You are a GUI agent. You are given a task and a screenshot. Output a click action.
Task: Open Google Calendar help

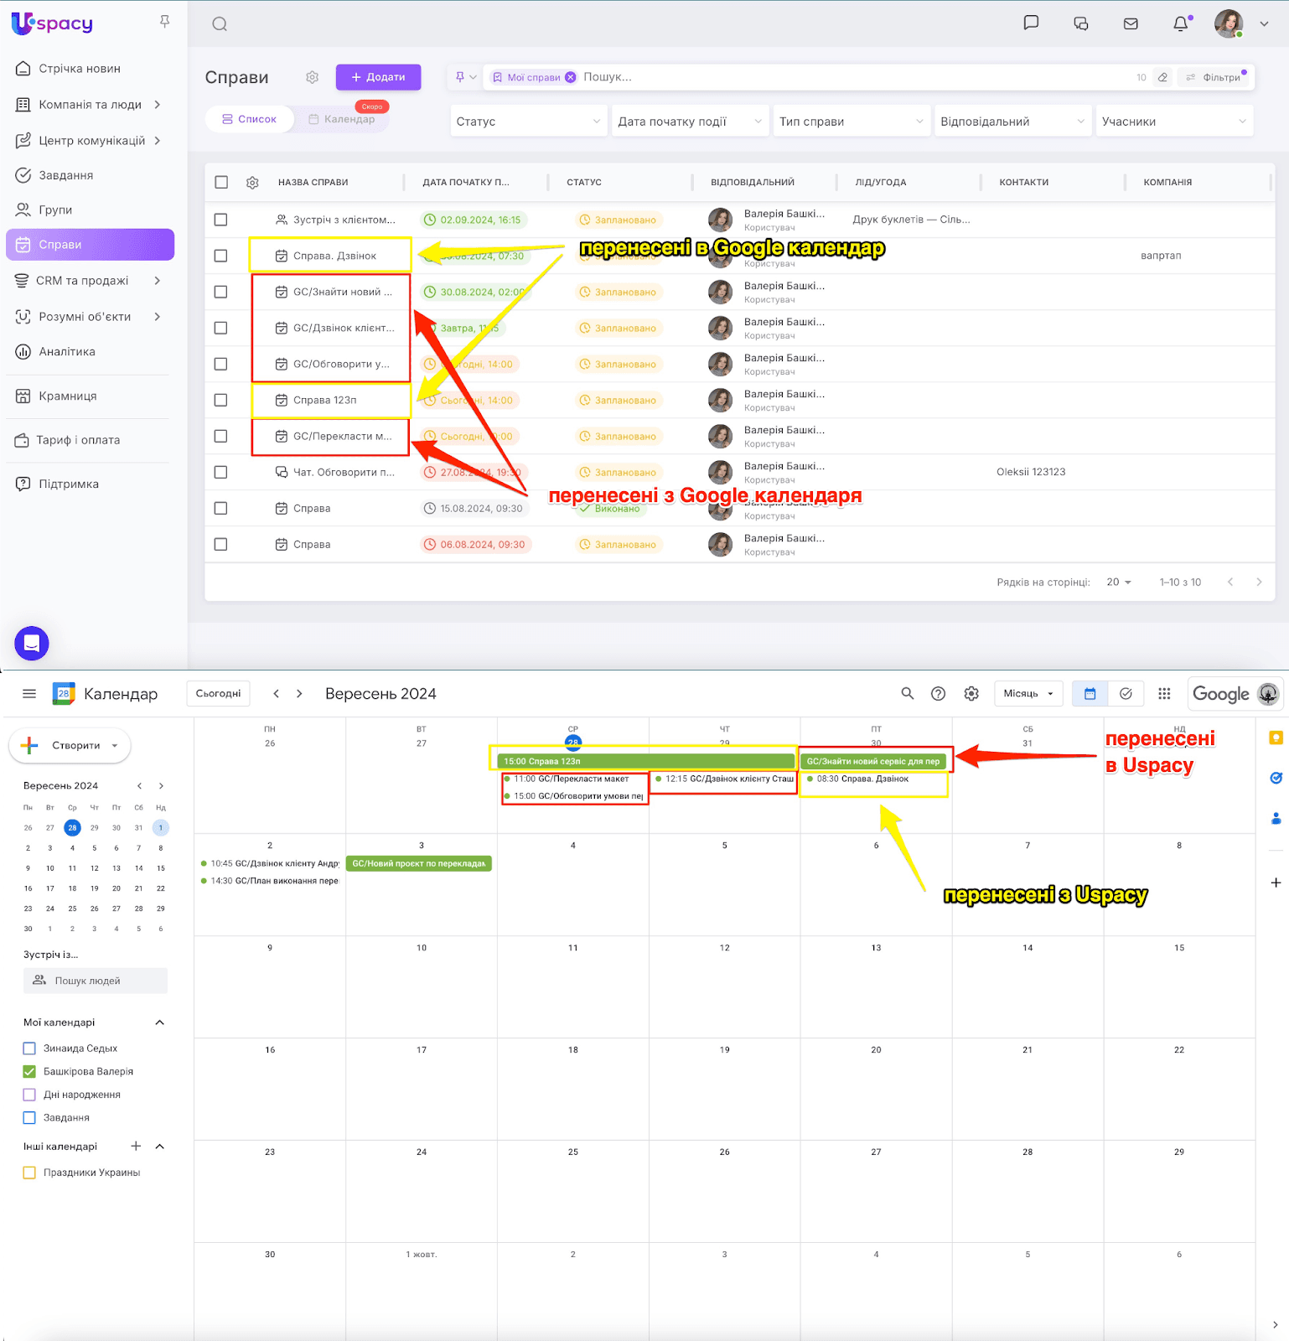pos(939,694)
